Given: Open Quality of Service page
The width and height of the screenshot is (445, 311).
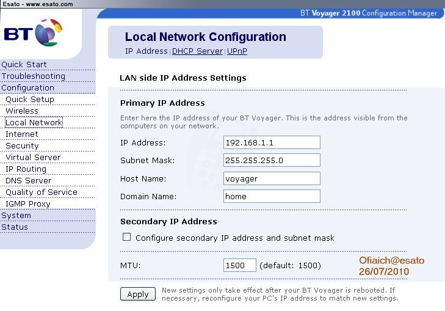Looking at the screenshot, I should (x=42, y=192).
